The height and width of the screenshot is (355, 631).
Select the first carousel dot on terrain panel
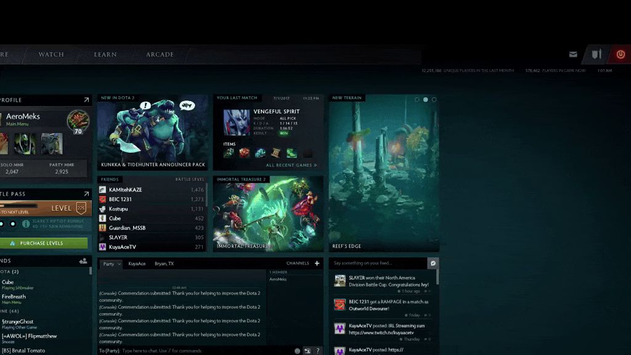[417, 99]
